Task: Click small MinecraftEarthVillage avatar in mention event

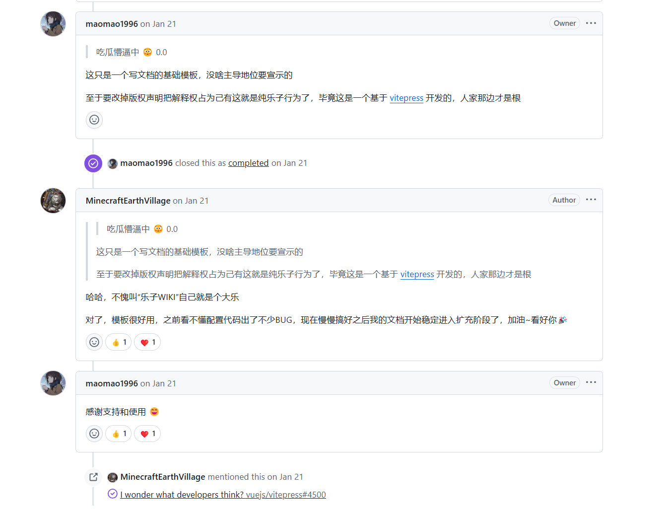Action: tap(113, 477)
